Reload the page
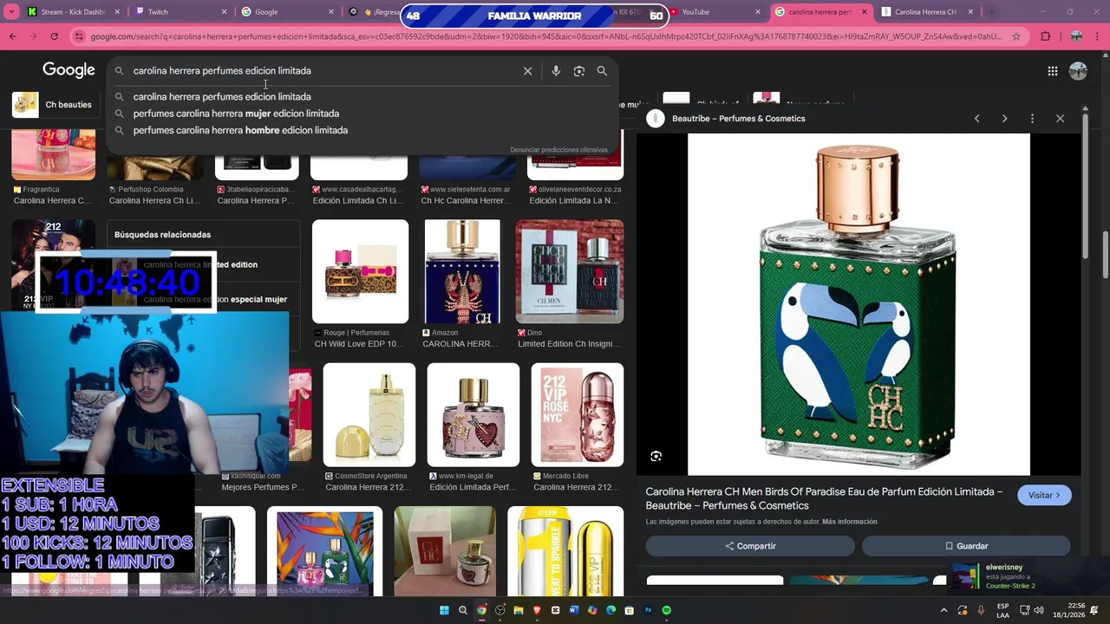This screenshot has height=624, width=1110. tap(54, 36)
